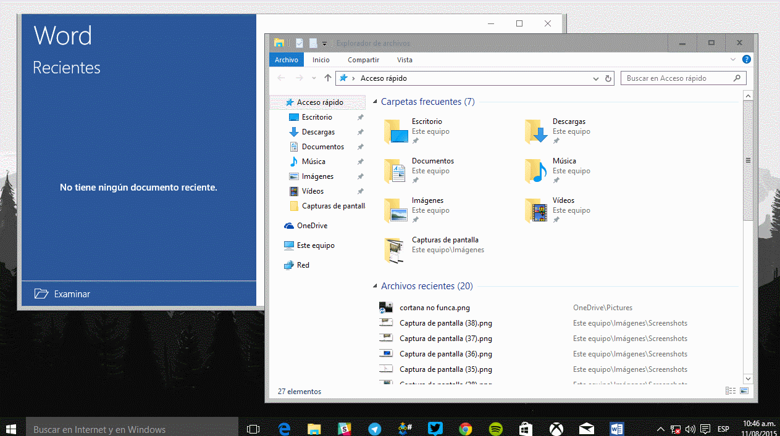Image resolution: width=780 pixels, height=436 pixels.
Task: Open Task View from the taskbar
Action: (x=253, y=429)
